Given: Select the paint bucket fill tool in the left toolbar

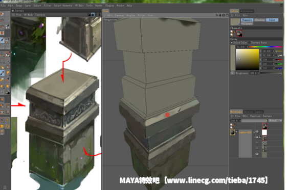Looking at the screenshot, I should coord(2,86).
